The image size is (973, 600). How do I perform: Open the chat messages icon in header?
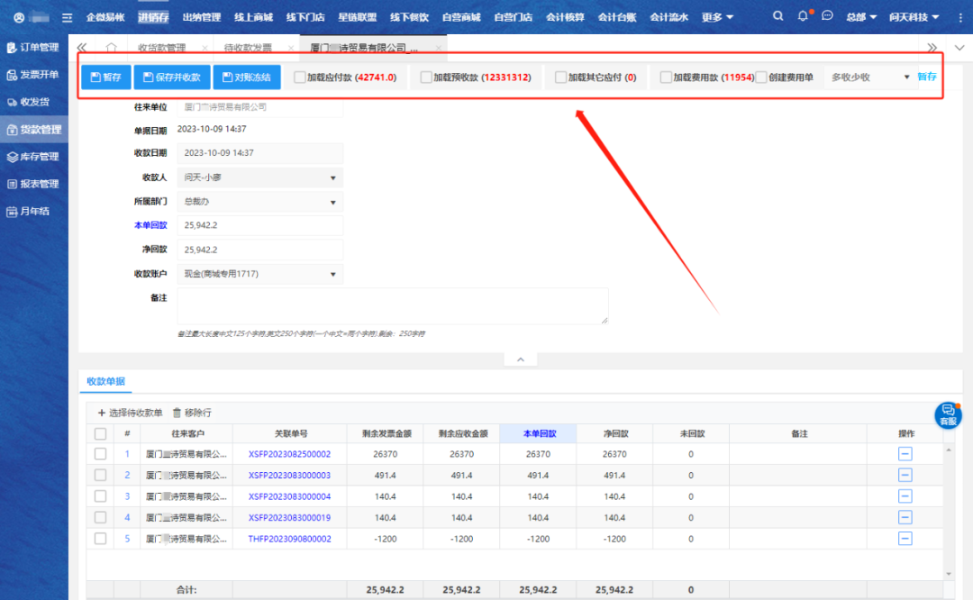tap(828, 17)
